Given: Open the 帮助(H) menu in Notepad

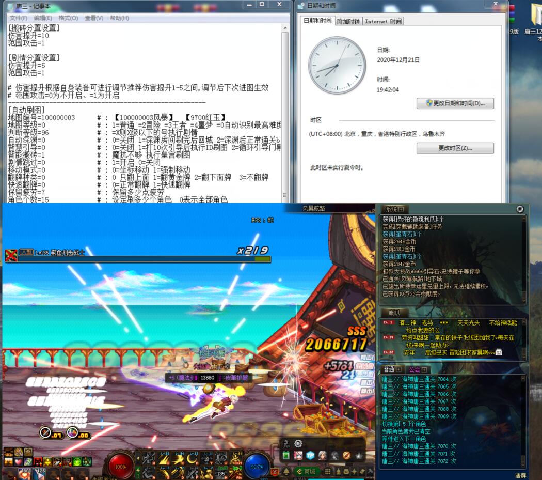Looking at the screenshot, I should (x=119, y=18).
